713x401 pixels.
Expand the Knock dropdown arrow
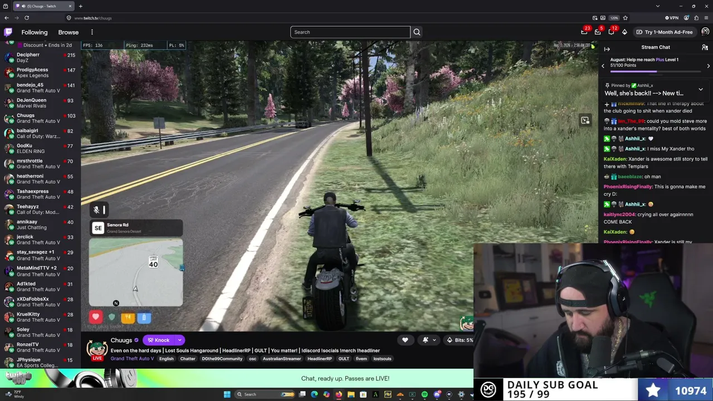click(x=179, y=340)
